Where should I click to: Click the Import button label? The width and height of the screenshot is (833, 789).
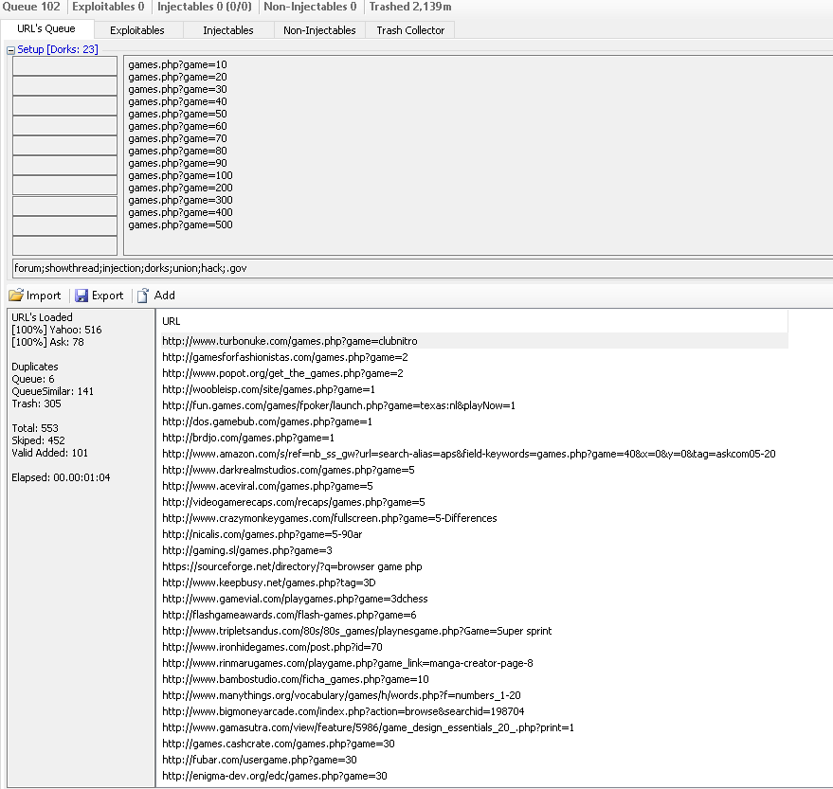pyautogui.click(x=44, y=296)
